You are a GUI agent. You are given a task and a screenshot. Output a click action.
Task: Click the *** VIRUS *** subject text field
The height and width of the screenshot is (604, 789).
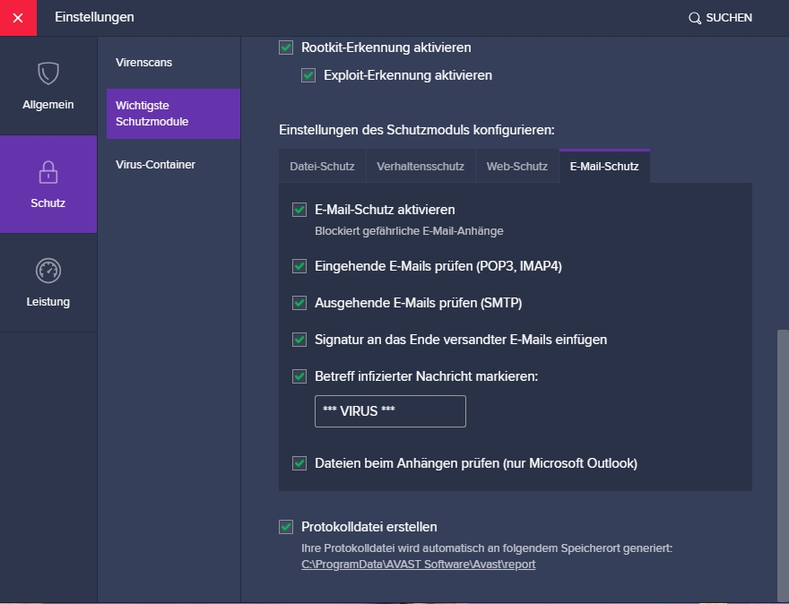click(390, 411)
